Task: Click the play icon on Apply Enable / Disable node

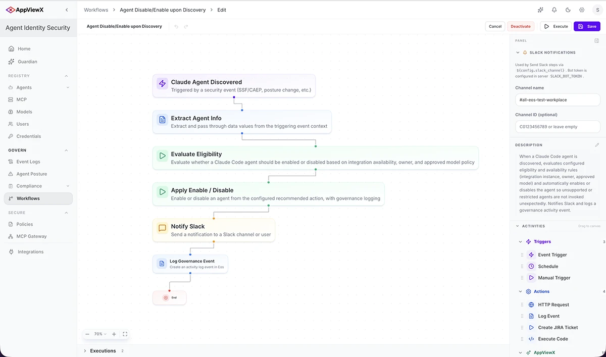Action: (162, 192)
